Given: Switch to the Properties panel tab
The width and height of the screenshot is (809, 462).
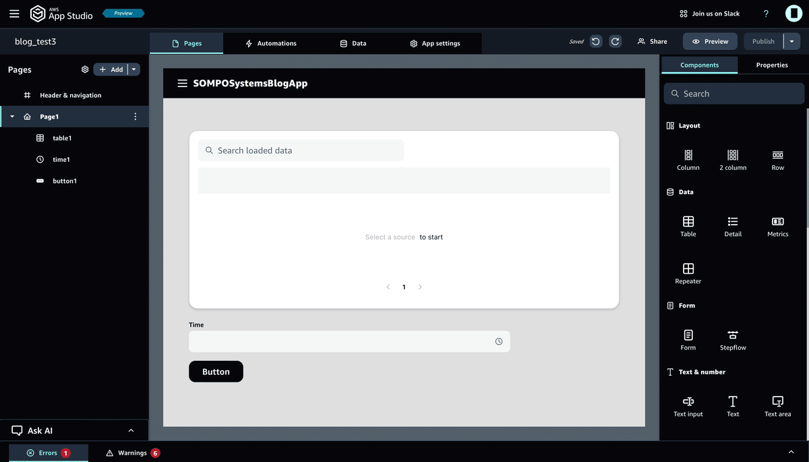Looking at the screenshot, I should click(771, 65).
